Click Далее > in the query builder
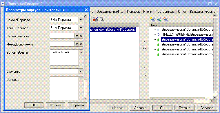The height and width of the screenshot is (113, 220). (x=140, y=108)
